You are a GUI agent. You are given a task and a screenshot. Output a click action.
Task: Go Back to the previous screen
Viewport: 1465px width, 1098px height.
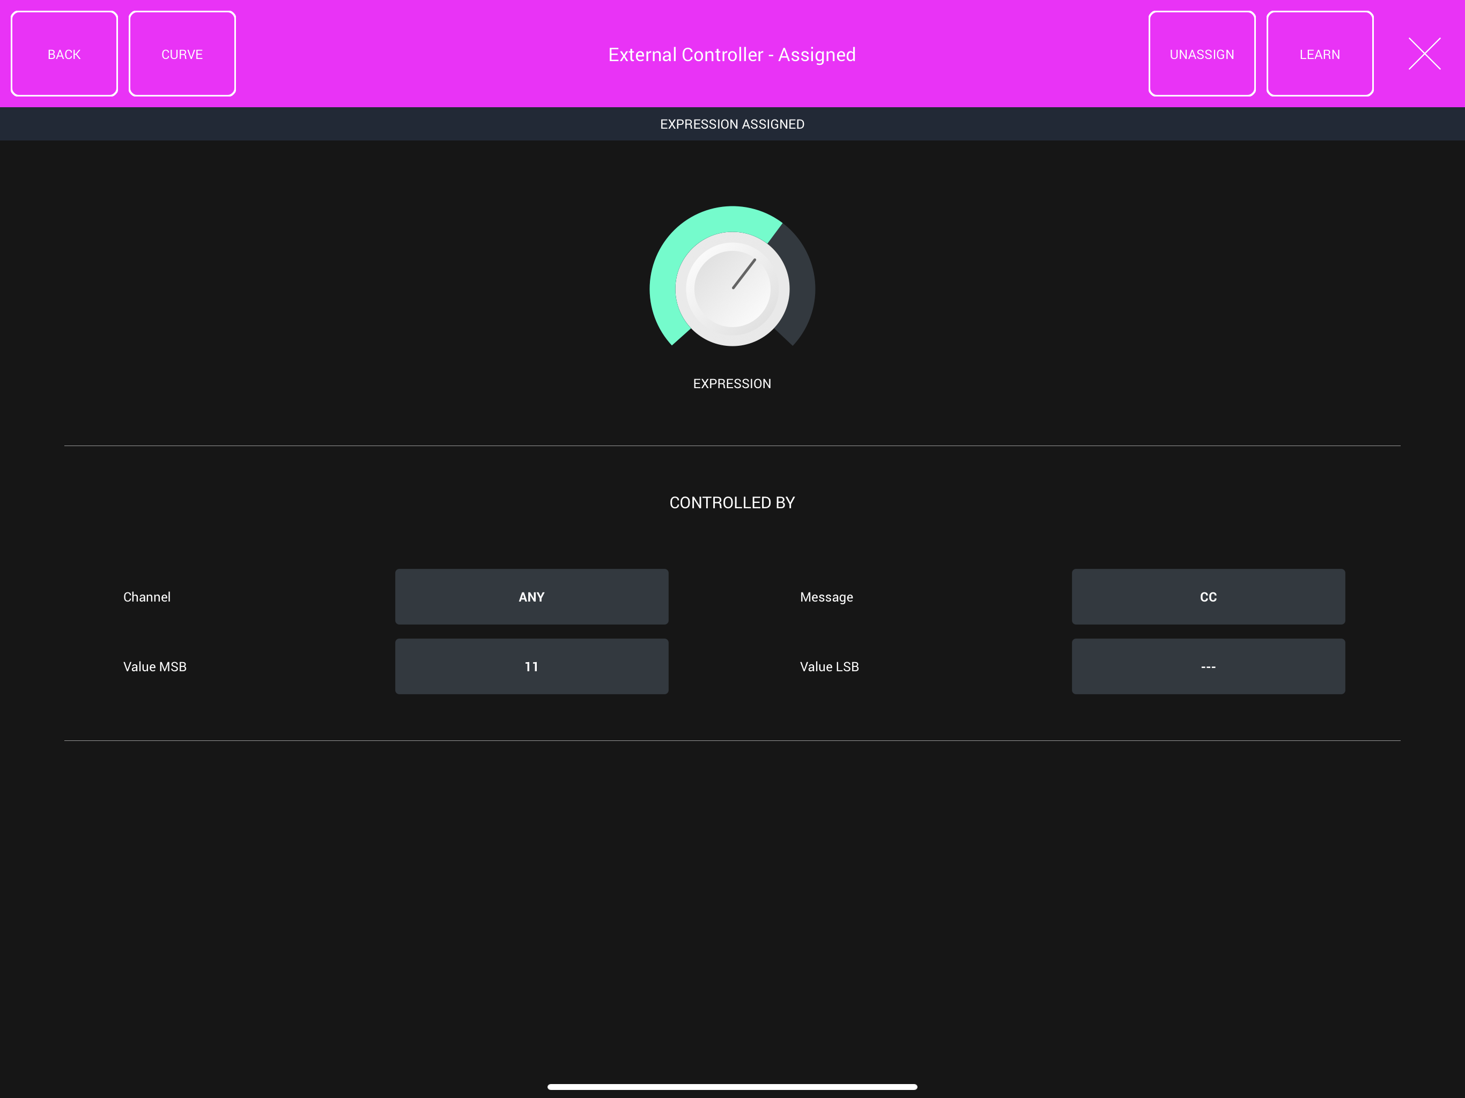tap(64, 53)
